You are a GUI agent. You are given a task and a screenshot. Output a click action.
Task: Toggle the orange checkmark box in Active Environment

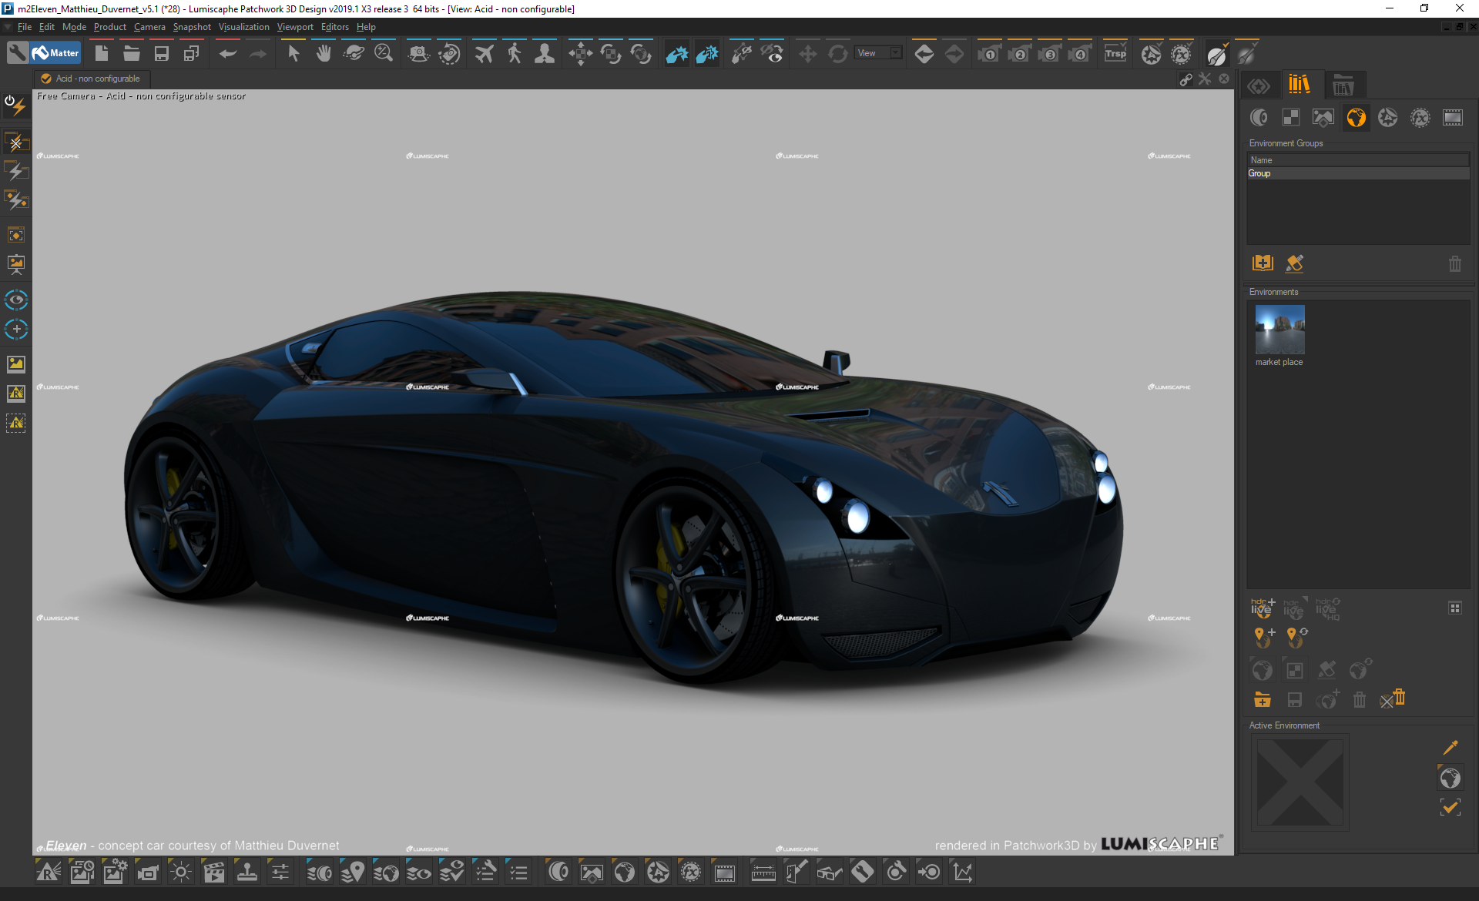coord(1450,807)
